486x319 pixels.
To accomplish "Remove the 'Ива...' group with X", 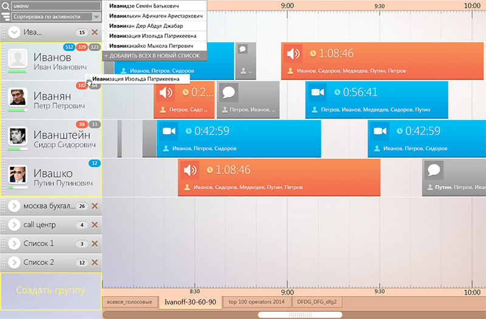I will [x=95, y=32].
